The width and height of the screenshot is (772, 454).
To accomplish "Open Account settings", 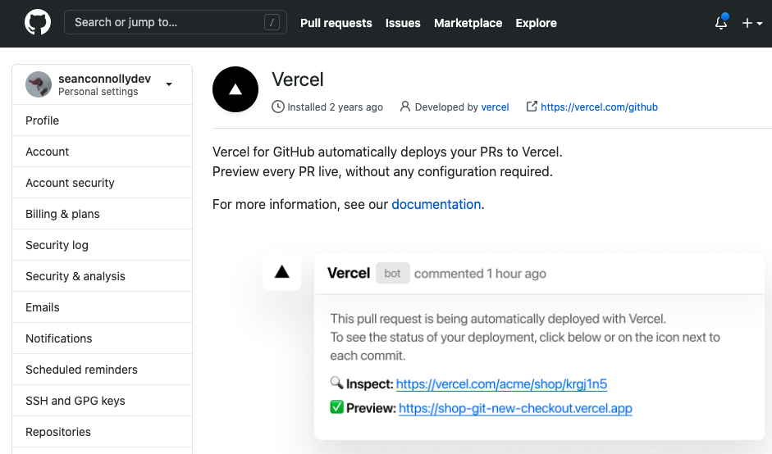I will pyautogui.click(x=102, y=152).
